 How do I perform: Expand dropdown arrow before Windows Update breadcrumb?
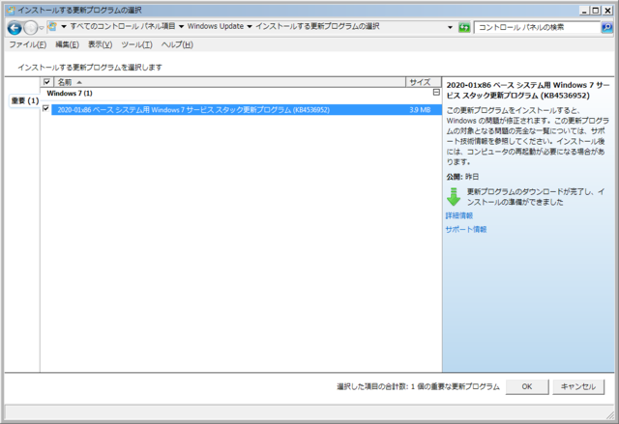click(181, 27)
